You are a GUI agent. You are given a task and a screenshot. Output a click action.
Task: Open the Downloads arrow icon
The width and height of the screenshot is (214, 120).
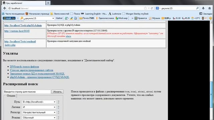point(203,8)
